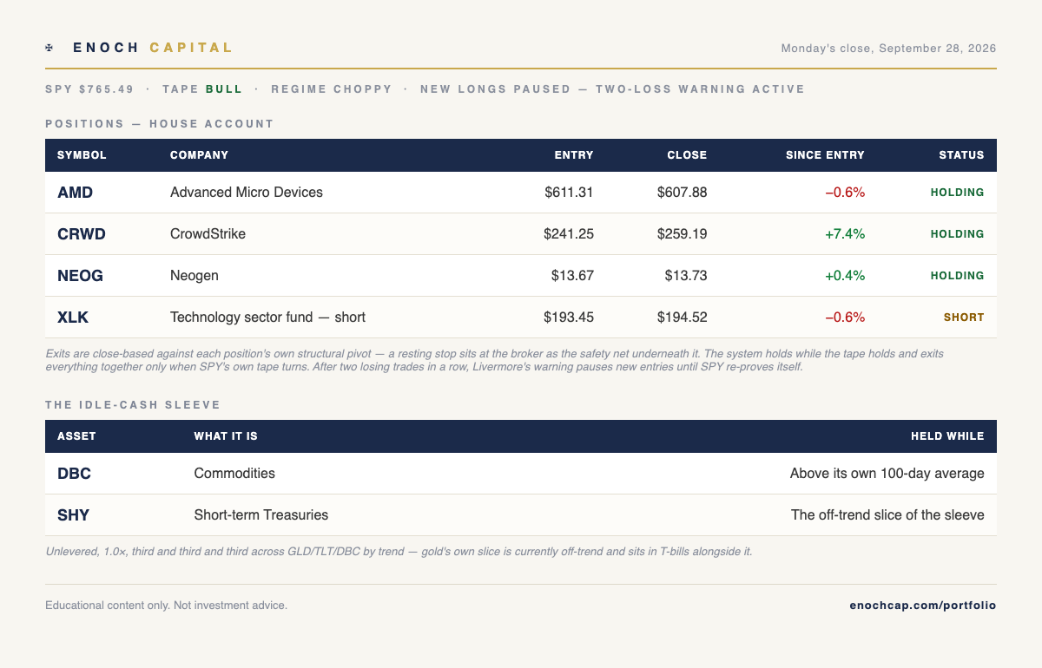Click The off-trend slice of the sleeve
Screen dimensions: 1042x668
pos(887,515)
